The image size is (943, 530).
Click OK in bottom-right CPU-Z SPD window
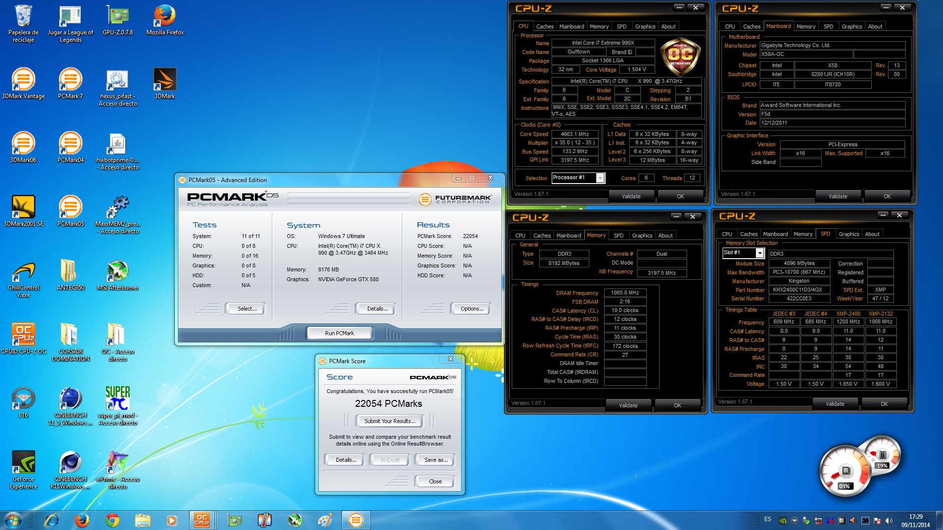884,404
